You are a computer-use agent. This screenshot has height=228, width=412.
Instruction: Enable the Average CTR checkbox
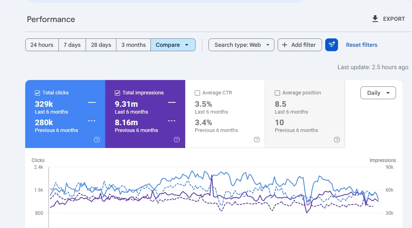(197, 93)
